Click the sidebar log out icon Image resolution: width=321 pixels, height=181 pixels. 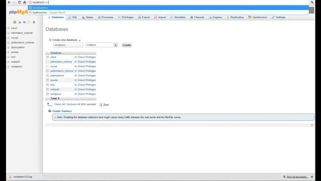(20, 22)
